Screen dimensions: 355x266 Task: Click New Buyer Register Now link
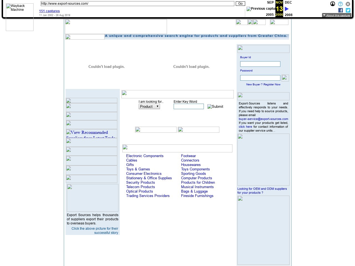click(x=263, y=85)
